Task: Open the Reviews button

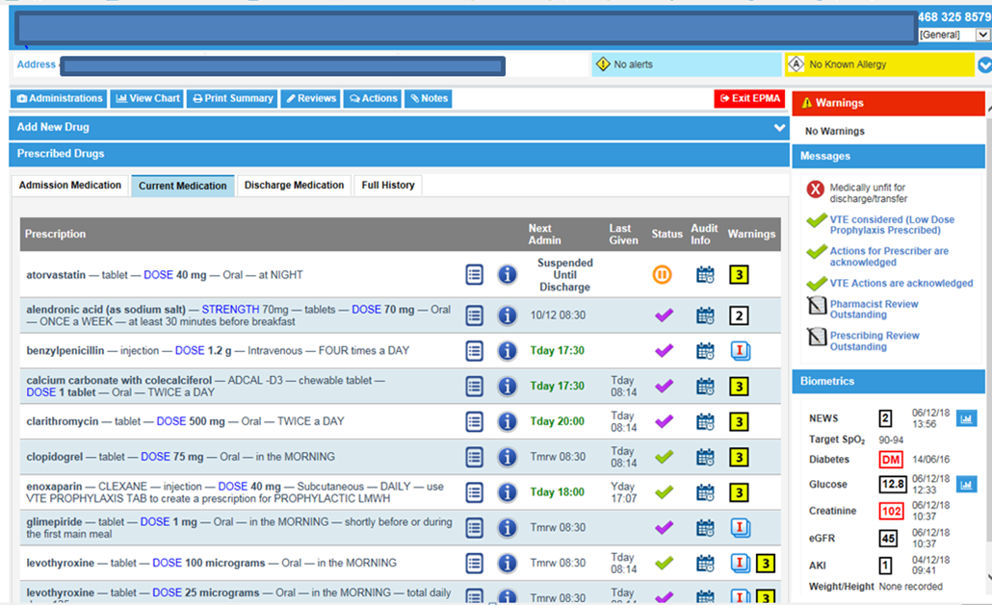Action: click(x=311, y=98)
